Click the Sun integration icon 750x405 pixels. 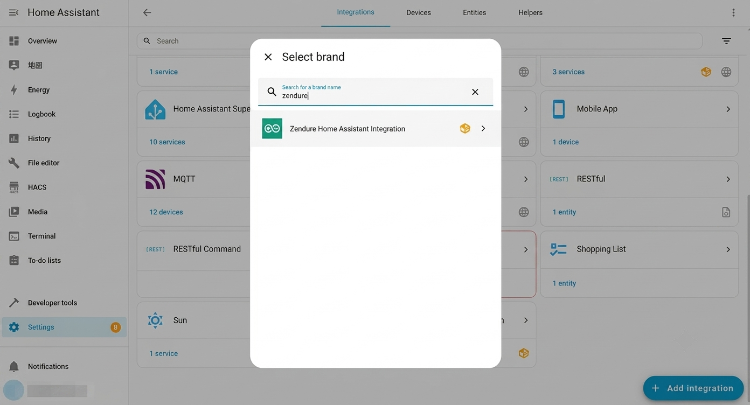(x=155, y=320)
